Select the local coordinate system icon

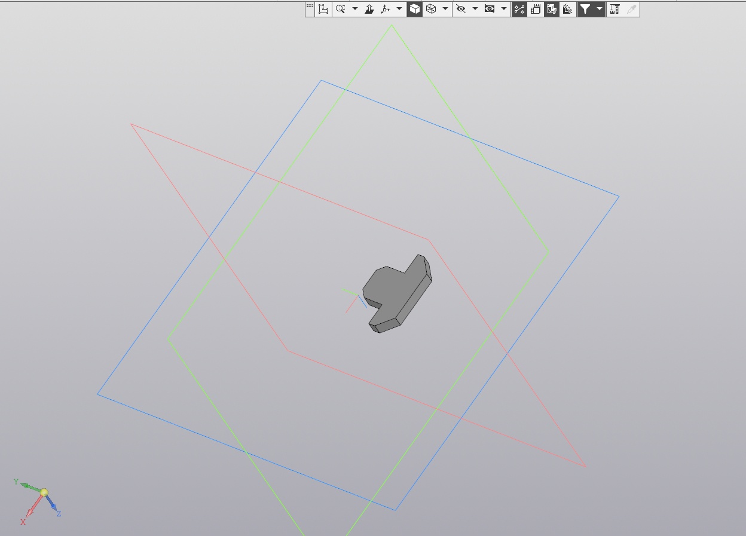click(323, 9)
